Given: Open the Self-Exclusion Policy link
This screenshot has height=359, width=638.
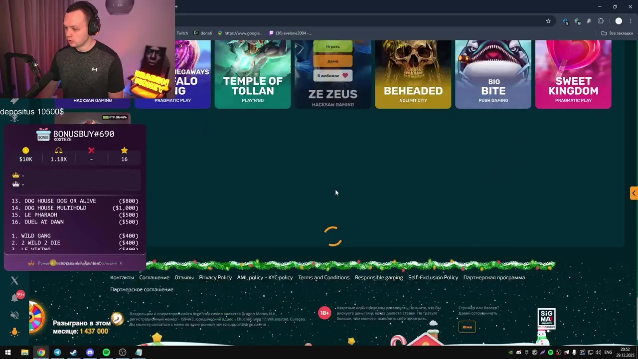Looking at the screenshot, I should (x=433, y=277).
